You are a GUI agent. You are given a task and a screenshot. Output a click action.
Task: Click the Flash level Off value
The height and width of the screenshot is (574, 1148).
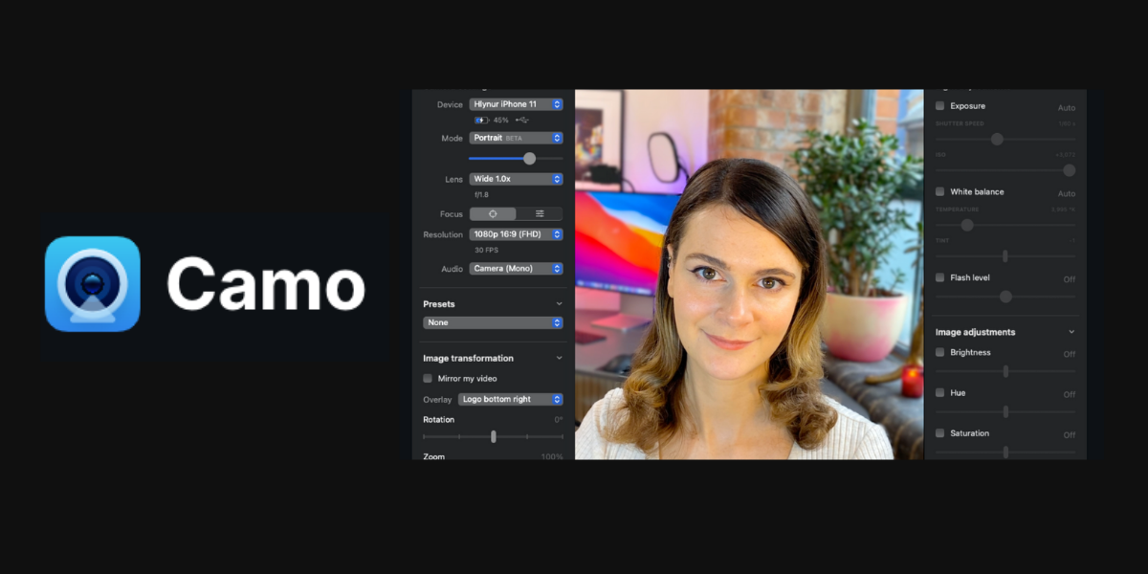click(1070, 279)
